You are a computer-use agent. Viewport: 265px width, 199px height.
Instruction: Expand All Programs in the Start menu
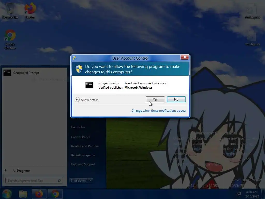(21, 171)
